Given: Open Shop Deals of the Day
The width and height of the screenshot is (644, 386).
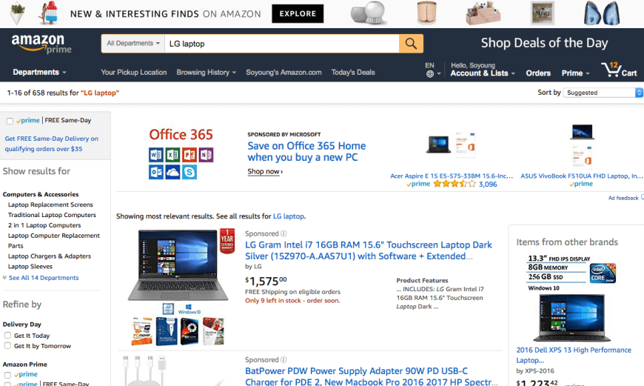Looking at the screenshot, I should pos(544,43).
